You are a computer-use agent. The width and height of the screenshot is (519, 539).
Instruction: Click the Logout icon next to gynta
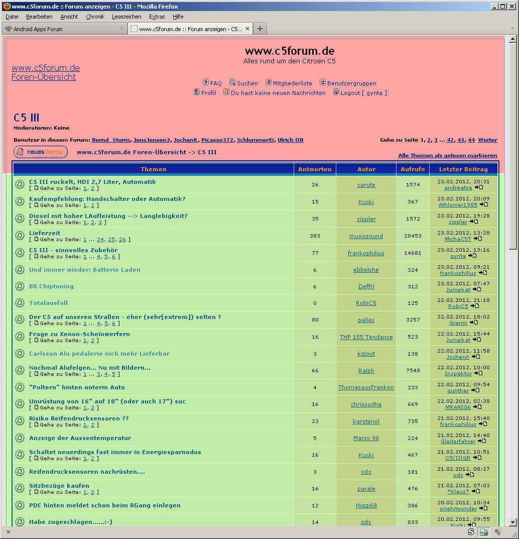point(336,92)
